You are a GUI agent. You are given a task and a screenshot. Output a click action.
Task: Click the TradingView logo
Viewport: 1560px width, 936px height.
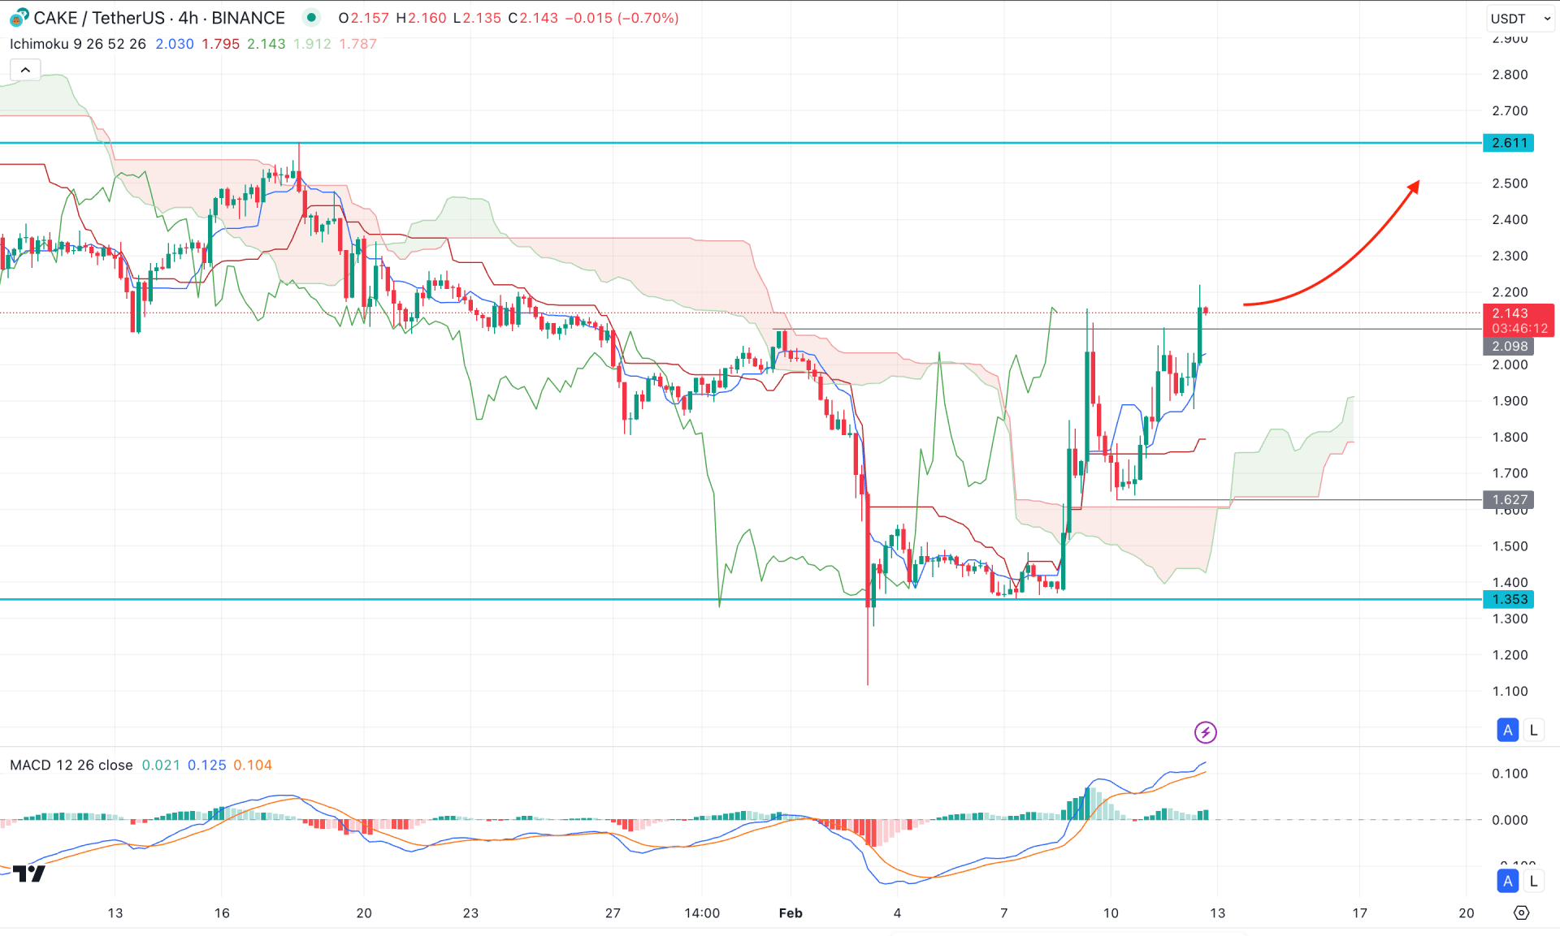coord(29,873)
